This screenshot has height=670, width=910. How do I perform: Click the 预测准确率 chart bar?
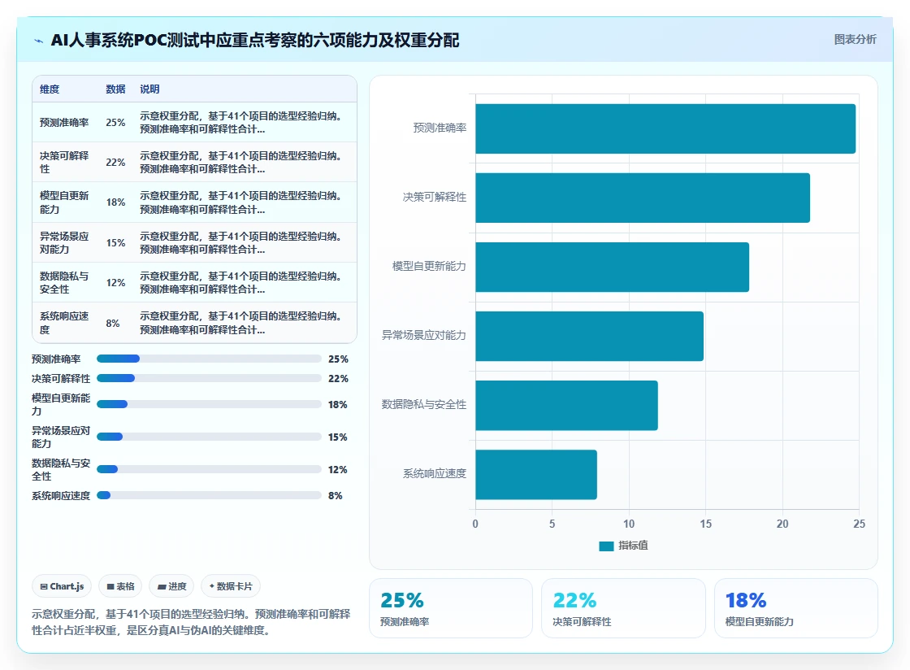tap(665, 129)
